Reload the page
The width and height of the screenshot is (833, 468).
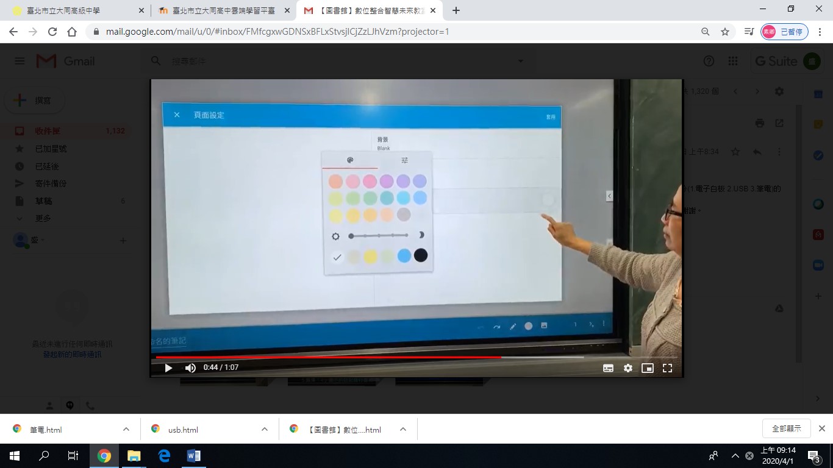(x=52, y=32)
